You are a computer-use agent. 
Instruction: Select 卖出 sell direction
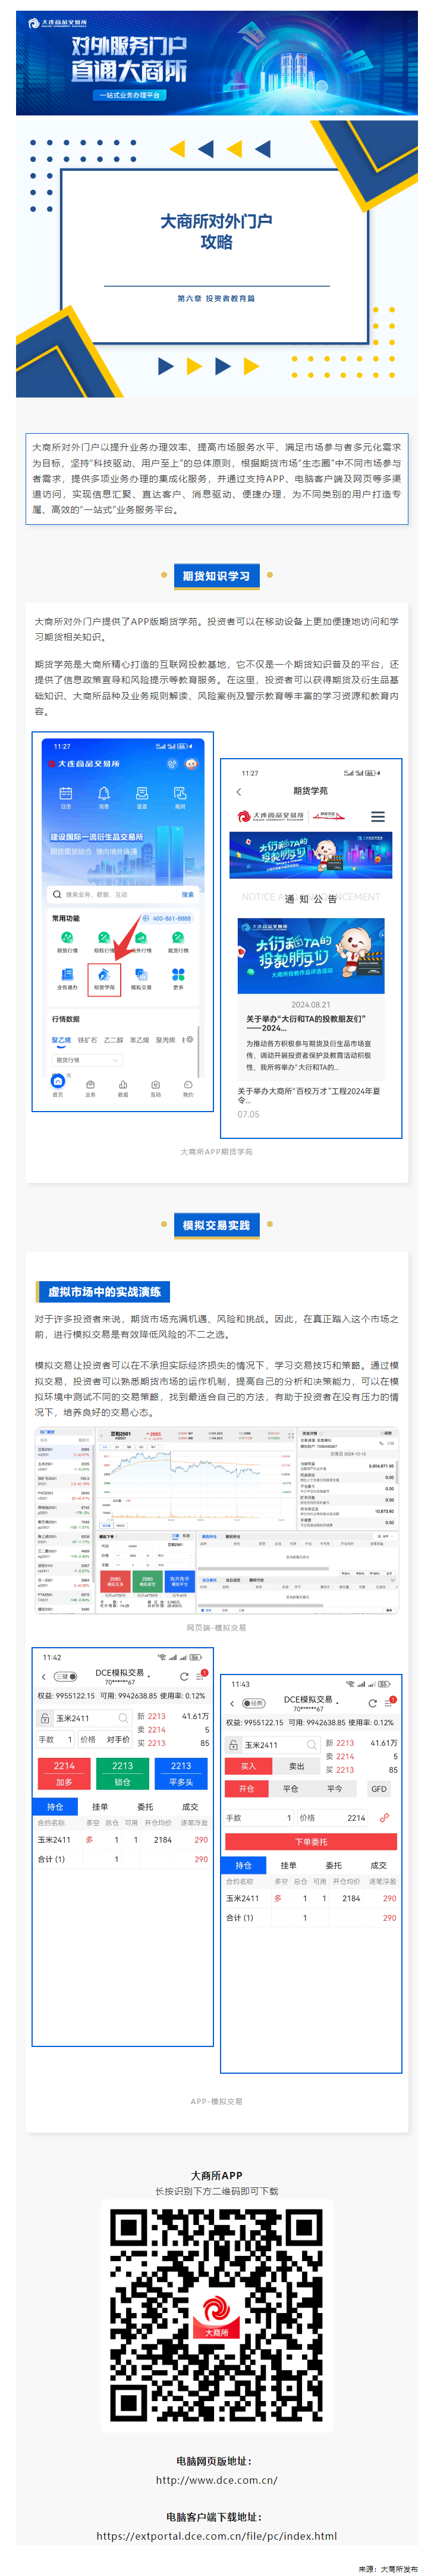click(x=296, y=1767)
